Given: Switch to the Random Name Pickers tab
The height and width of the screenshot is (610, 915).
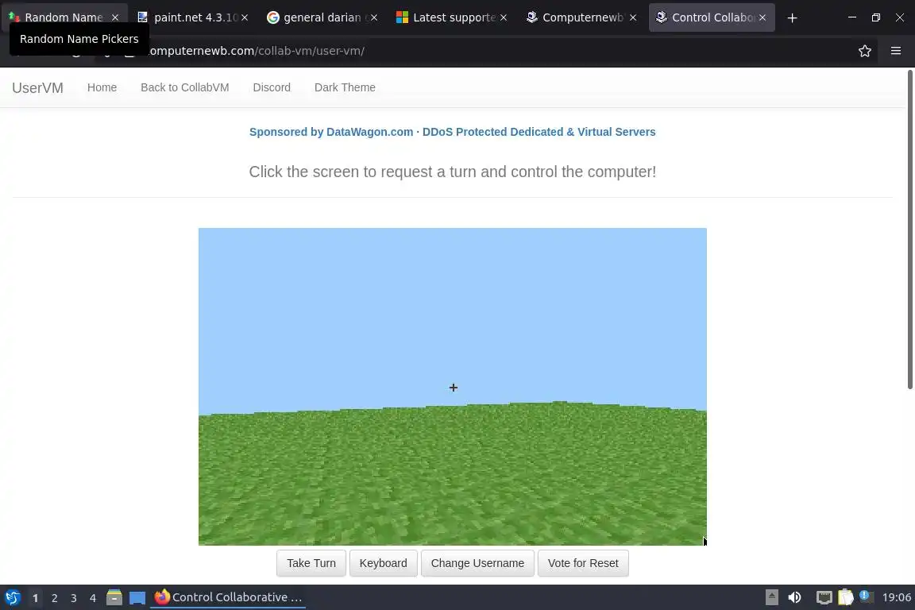Looking at the screenshot, I should pos(64,17).
